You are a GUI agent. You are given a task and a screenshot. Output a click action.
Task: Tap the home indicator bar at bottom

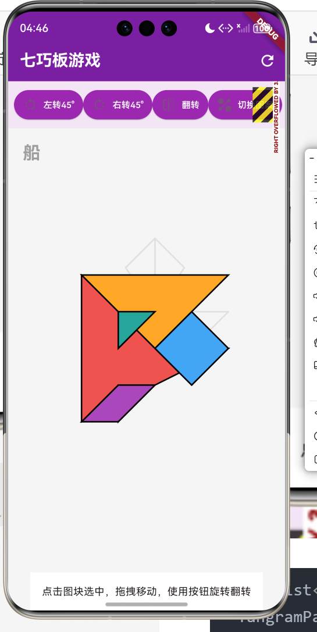coord(147,604)
